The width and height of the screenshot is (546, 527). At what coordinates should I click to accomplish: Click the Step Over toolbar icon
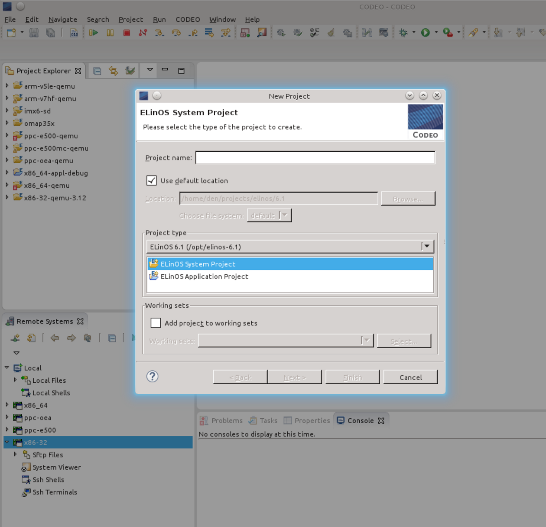(176, 33)
